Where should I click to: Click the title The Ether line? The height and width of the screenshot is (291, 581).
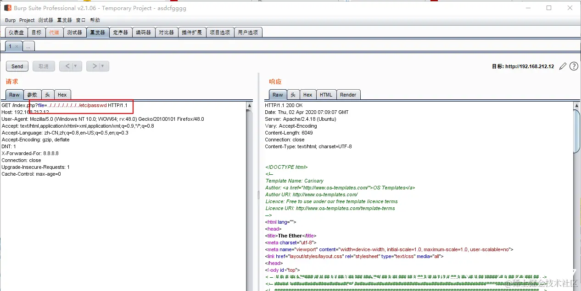point(290,236)
